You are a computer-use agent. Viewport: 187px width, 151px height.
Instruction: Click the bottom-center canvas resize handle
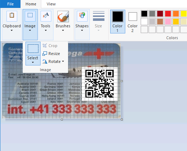coord(62,119)
